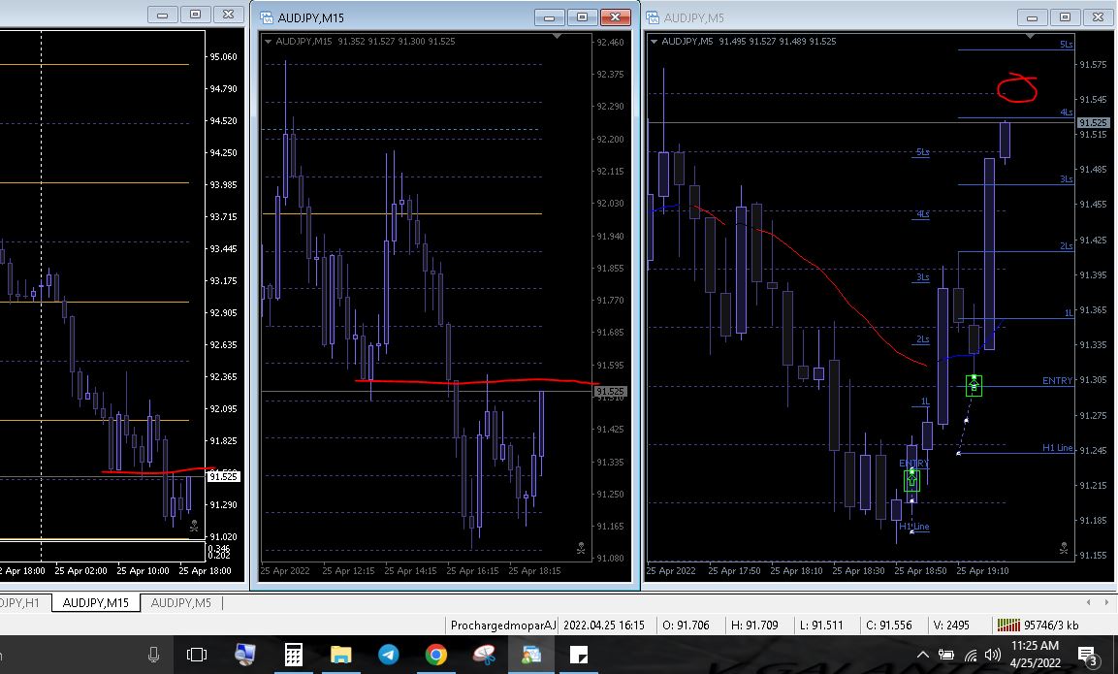Restore the AUDJPY,M15 chart window
This screenshot has height=674, width=1118.
pos(582,17)
